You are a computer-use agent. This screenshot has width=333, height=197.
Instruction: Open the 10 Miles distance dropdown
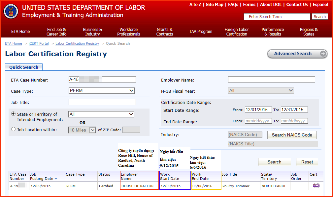(x=82, y=130)
